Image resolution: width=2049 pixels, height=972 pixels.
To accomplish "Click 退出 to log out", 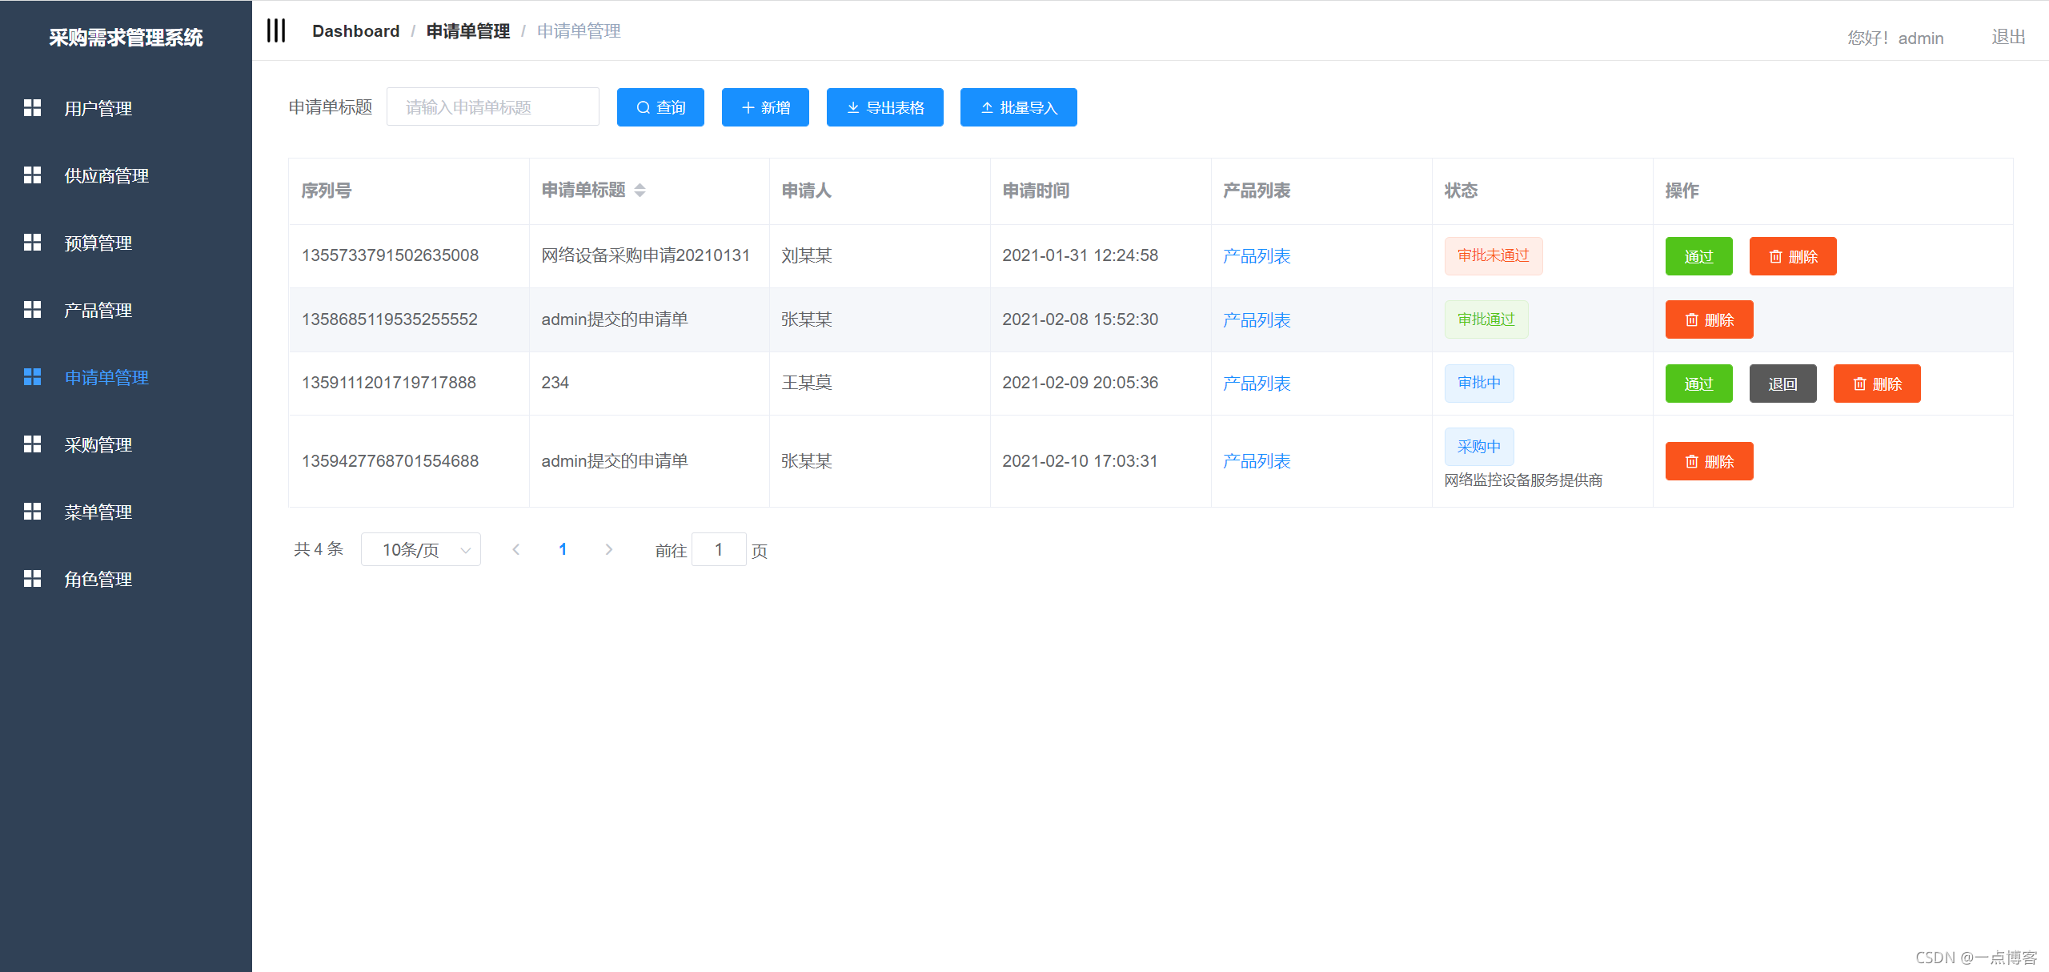I will [2008, 37].
